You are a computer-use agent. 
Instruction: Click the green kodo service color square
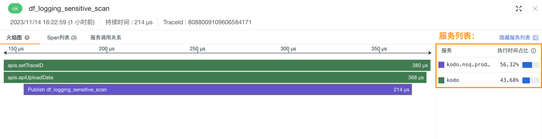coord(441,80)
